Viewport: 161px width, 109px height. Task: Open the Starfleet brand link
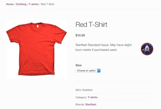pos(91,104)
